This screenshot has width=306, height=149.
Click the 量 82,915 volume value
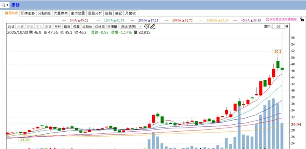[x=142, y=33]
